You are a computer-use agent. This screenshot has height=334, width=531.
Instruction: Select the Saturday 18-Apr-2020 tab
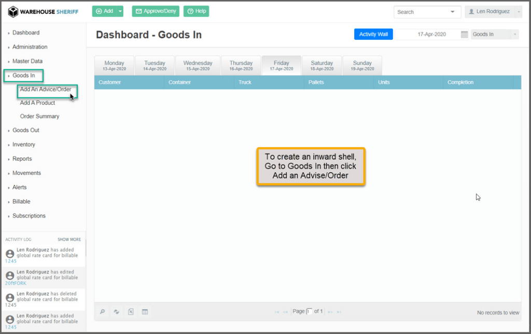pos(322,66)
